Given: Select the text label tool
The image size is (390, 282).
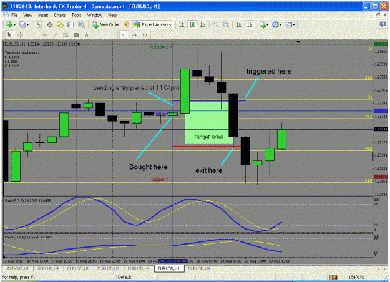Looking at the screenshot, I should coord(76,35).
